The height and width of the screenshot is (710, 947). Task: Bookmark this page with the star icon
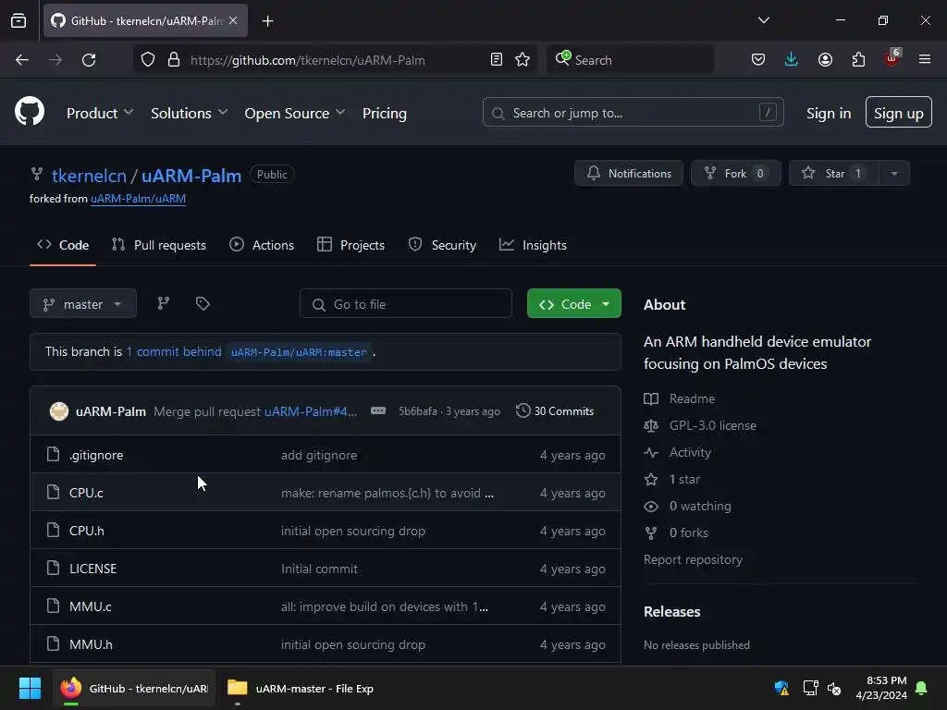[x=523, y=60]
